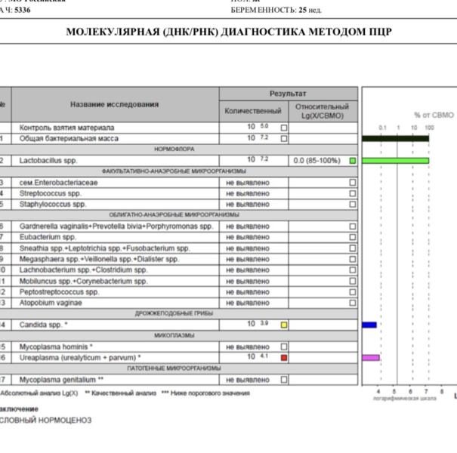
Task: Tick the square in Общая бактериальная масса row
Action: (284, 139)
